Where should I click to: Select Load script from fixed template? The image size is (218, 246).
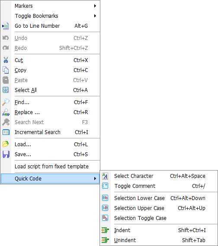(x=50, y=166)
